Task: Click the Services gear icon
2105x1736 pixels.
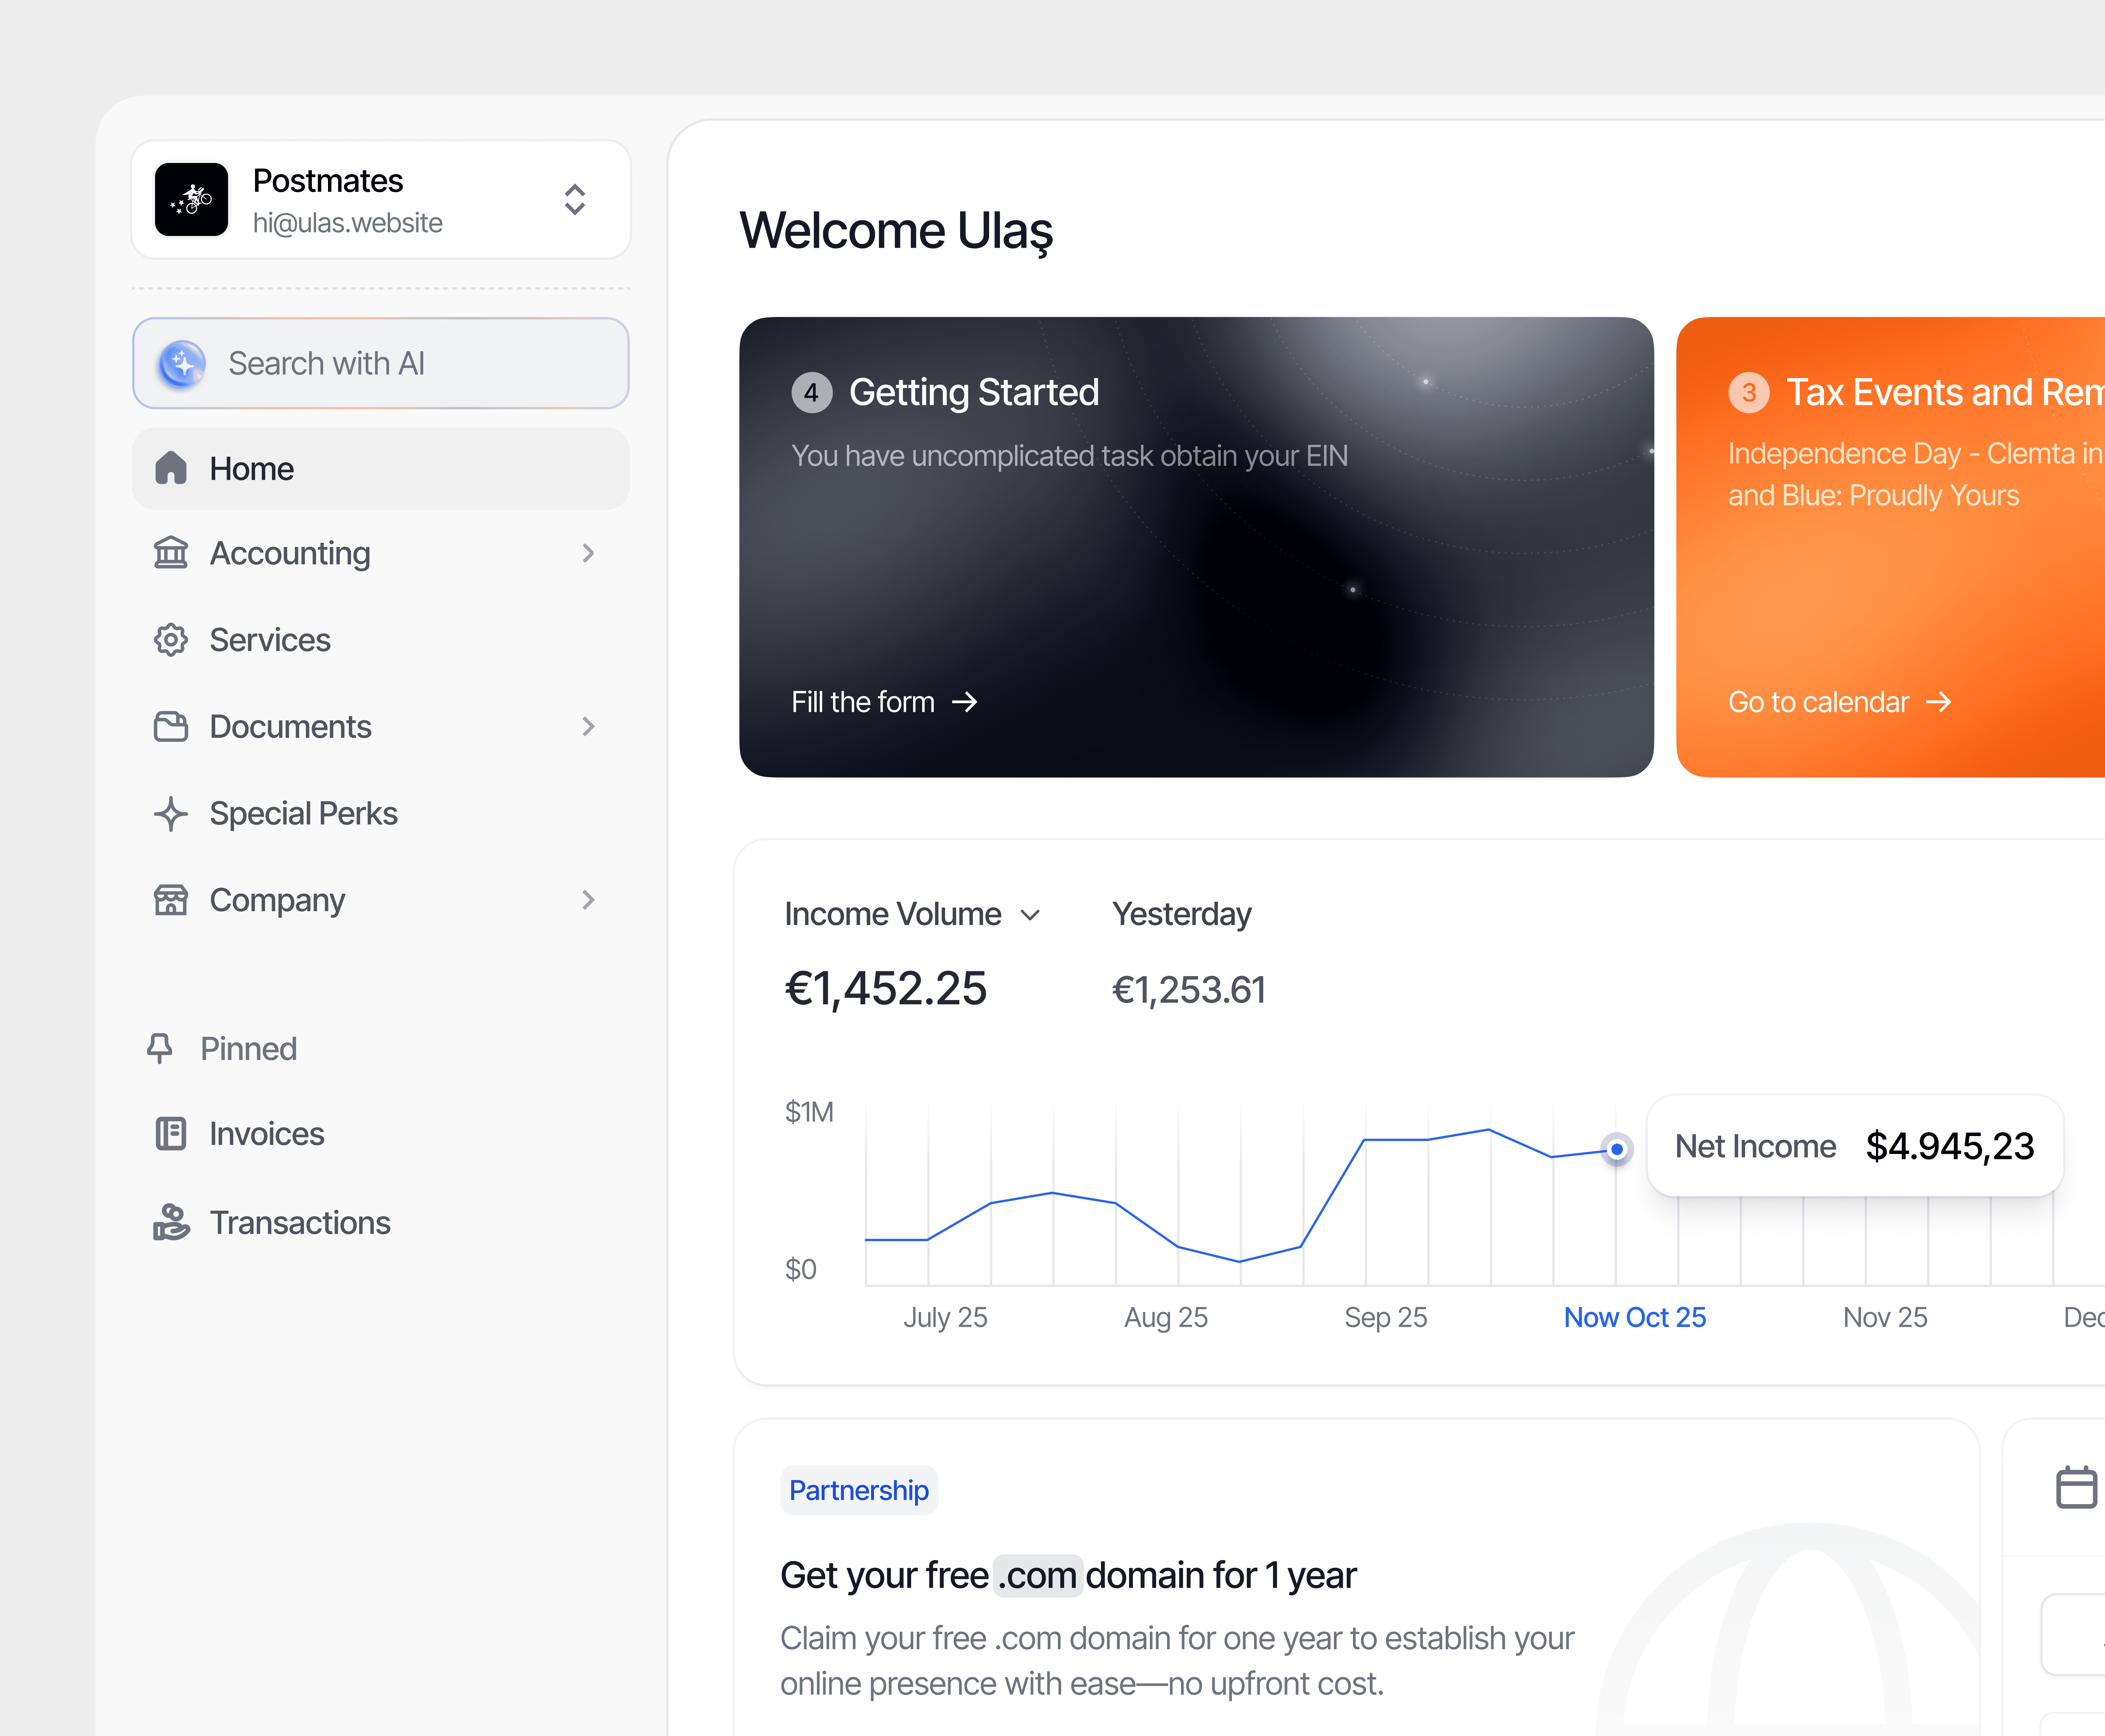Action: 171,640
